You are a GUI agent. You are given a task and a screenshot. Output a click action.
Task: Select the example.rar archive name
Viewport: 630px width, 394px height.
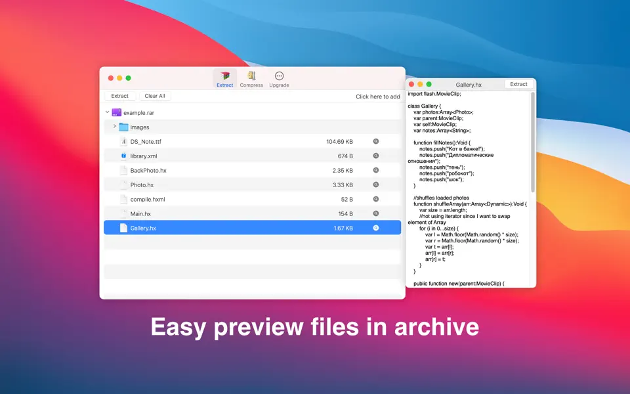pyautogui.click(x=138, y=113)
